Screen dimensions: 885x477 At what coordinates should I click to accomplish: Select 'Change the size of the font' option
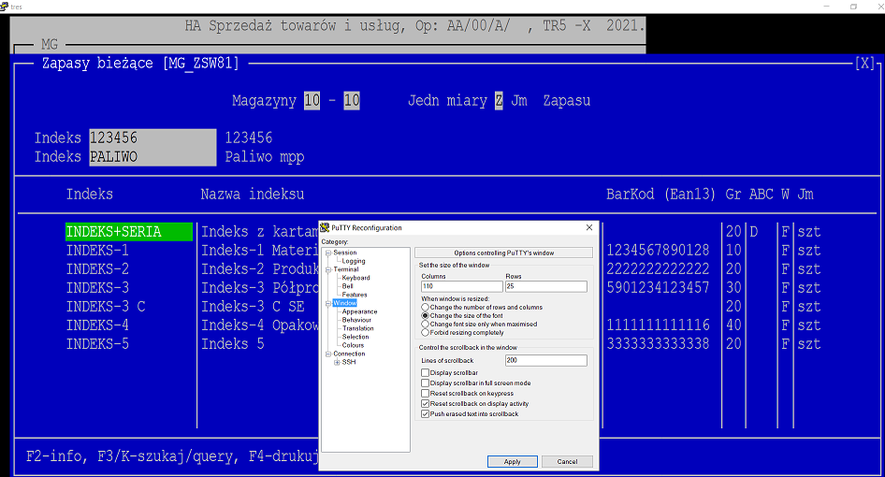pos(462,315)
